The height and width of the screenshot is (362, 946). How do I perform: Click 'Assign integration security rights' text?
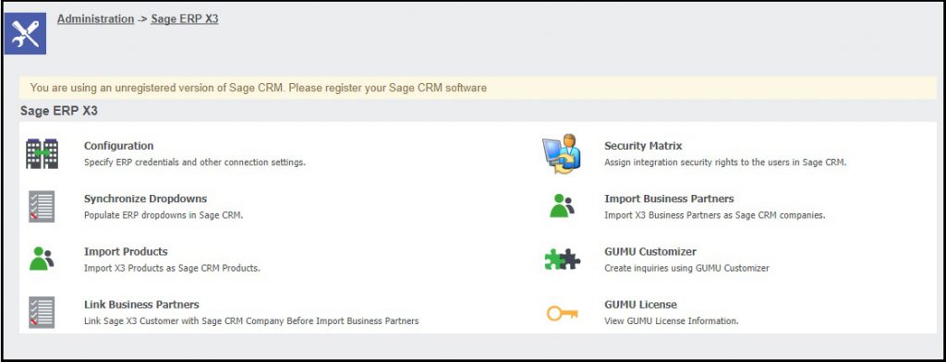726,163
